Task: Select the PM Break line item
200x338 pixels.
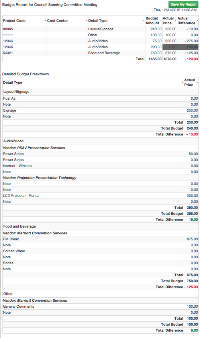Action: (100, 239)
